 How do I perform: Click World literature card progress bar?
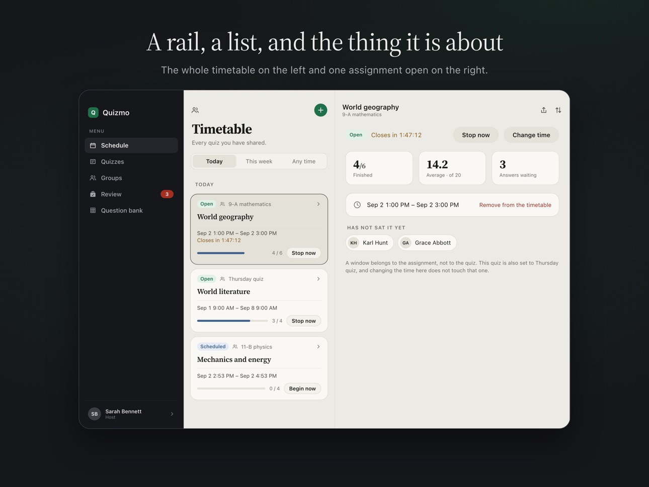(232, 321)
